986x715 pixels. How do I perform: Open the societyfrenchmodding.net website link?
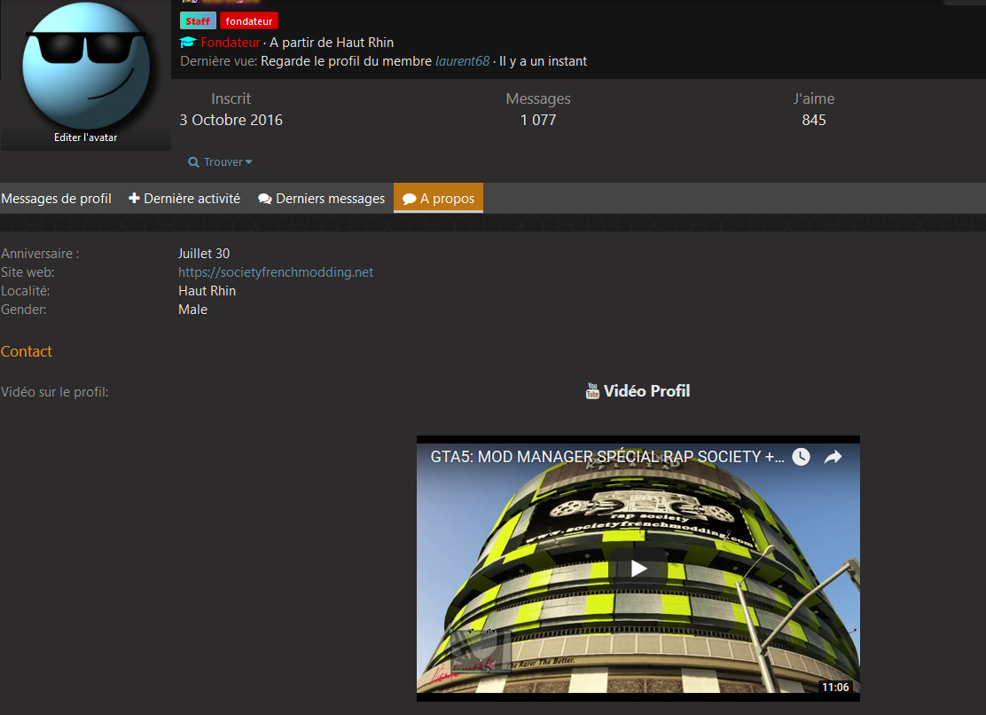point(276,272)
